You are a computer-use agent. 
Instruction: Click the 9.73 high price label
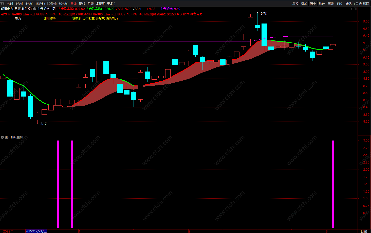click(264, 14)
